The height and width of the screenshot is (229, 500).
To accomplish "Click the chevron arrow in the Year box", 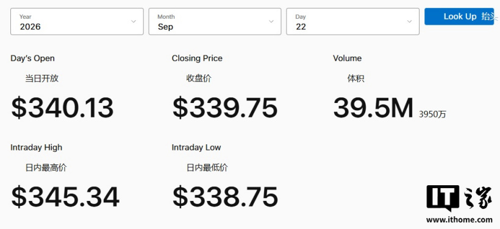I will click(134, 22).
